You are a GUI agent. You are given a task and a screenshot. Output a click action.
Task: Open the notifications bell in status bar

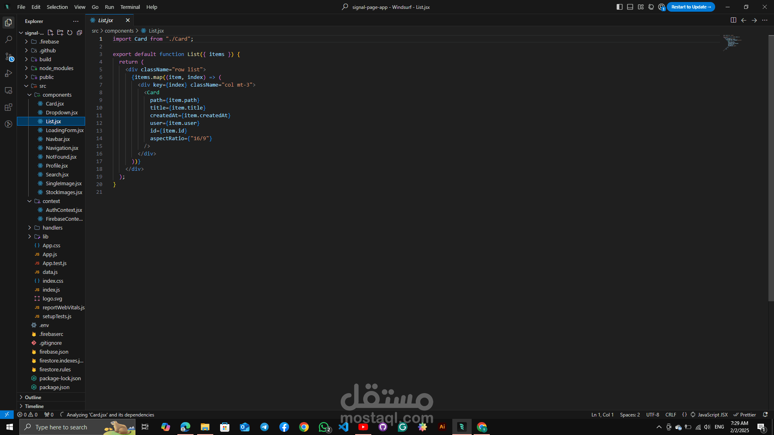coord(765,414)
